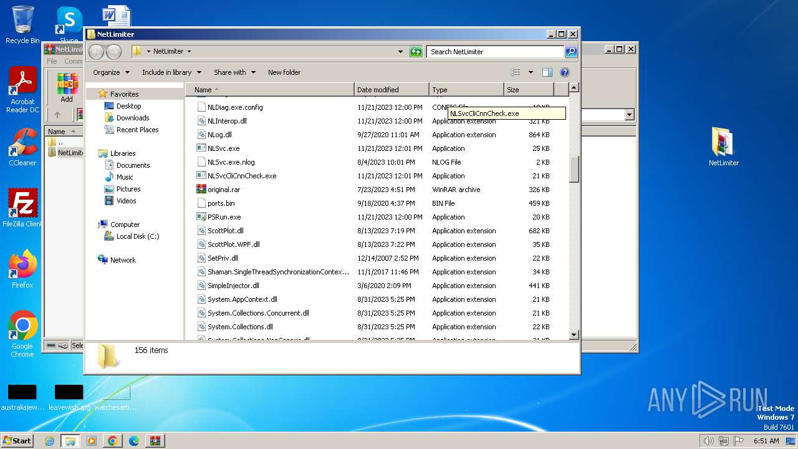Click the green refresh button beside address bar
The width and height of the screenshot is (798, 449).
[416, 52]
